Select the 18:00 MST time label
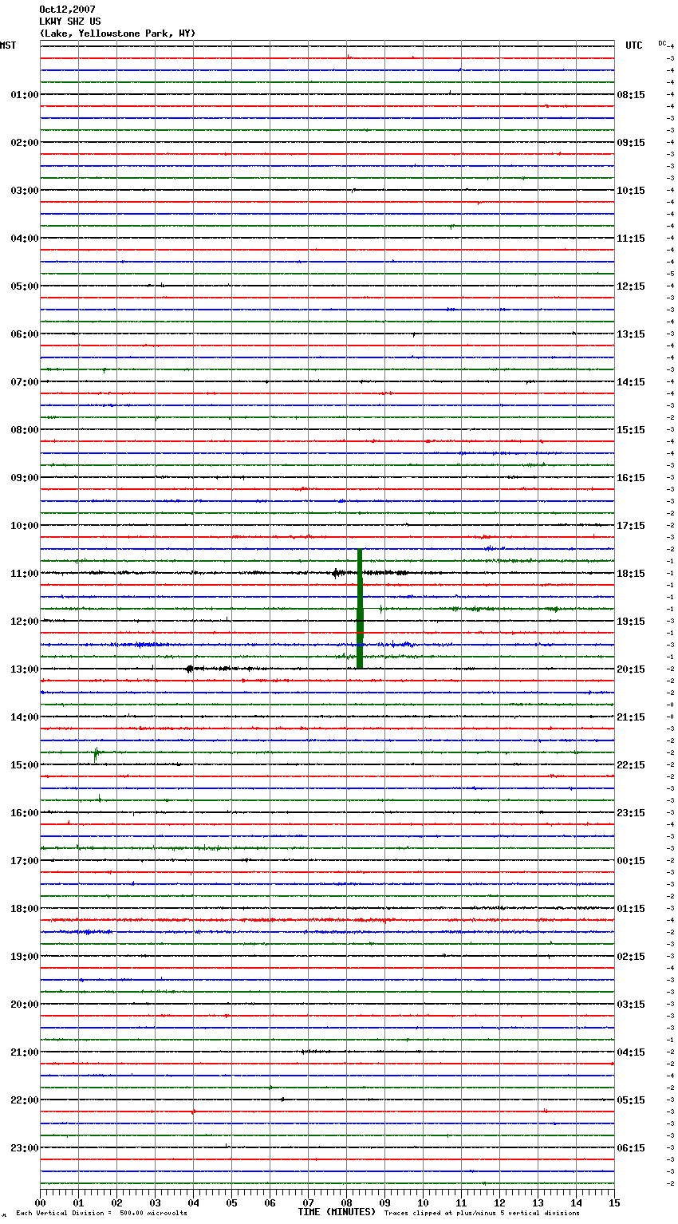678x1224 pixels. pyautogui.click(x=25, y=909)
